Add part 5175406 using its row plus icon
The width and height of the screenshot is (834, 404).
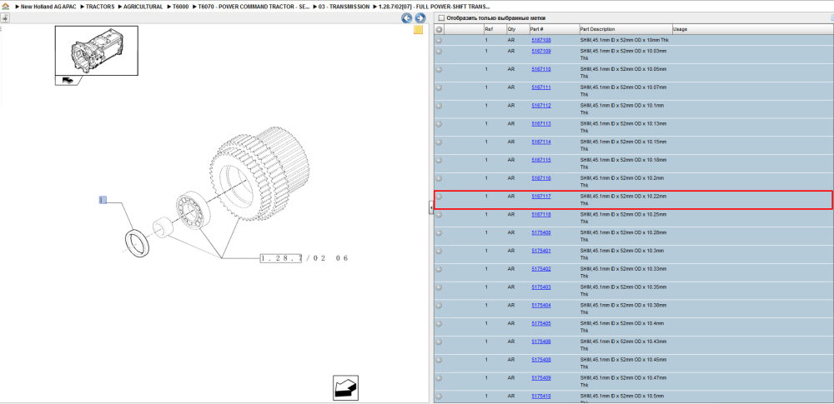[439, 342]
